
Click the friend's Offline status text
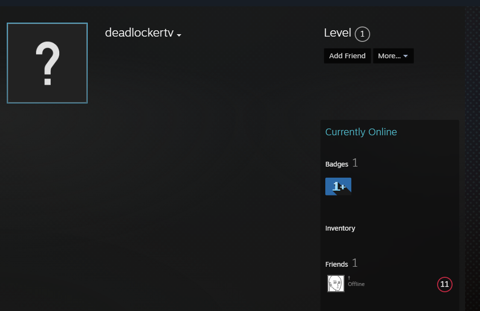(x=356, y=284)
